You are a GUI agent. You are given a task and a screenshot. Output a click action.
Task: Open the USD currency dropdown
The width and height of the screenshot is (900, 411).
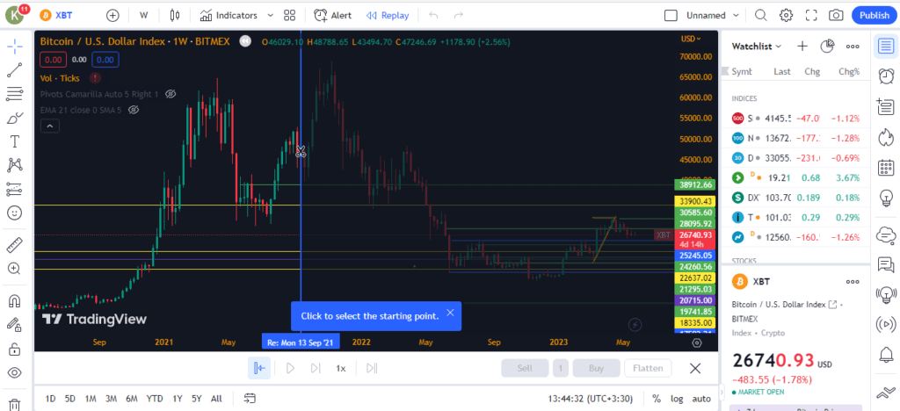(x=691, y=39)
